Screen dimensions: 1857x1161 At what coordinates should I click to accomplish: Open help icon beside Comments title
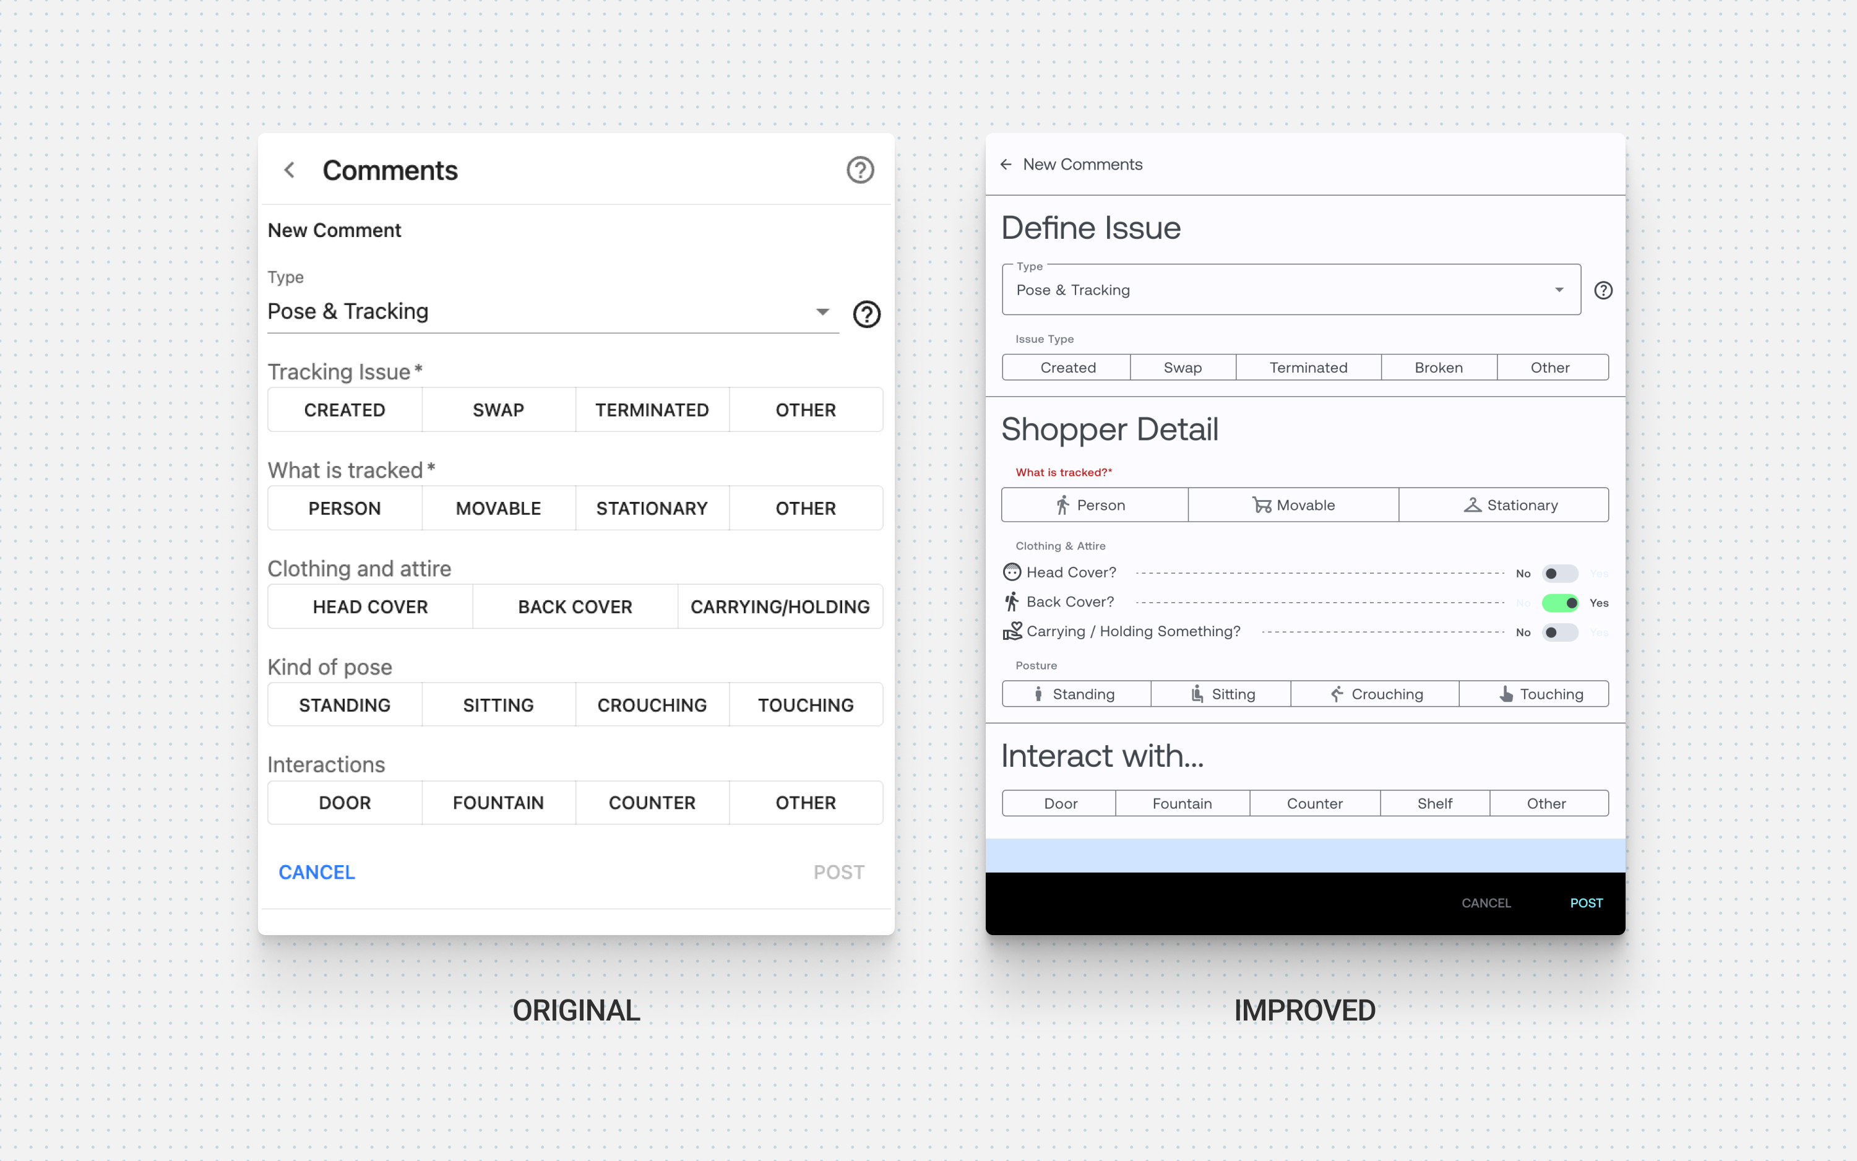pos(860,170)
